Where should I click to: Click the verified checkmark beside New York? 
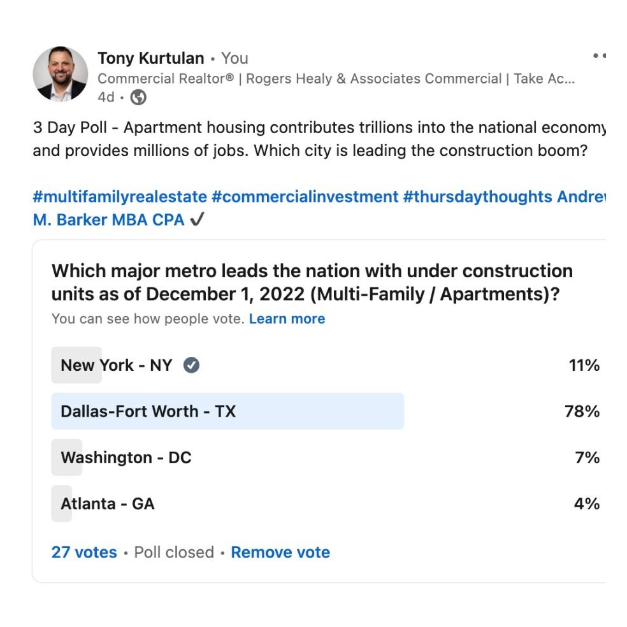pos(191,365)
